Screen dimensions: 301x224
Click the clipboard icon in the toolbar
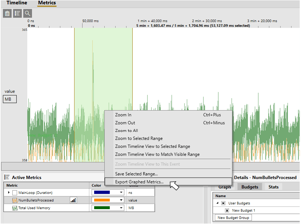[7, 13]
